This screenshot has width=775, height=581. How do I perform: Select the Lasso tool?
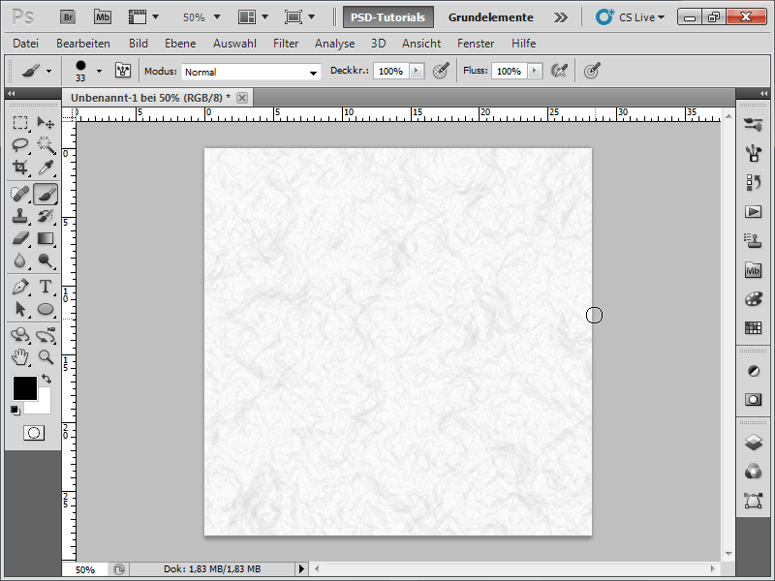click(20, 144)
